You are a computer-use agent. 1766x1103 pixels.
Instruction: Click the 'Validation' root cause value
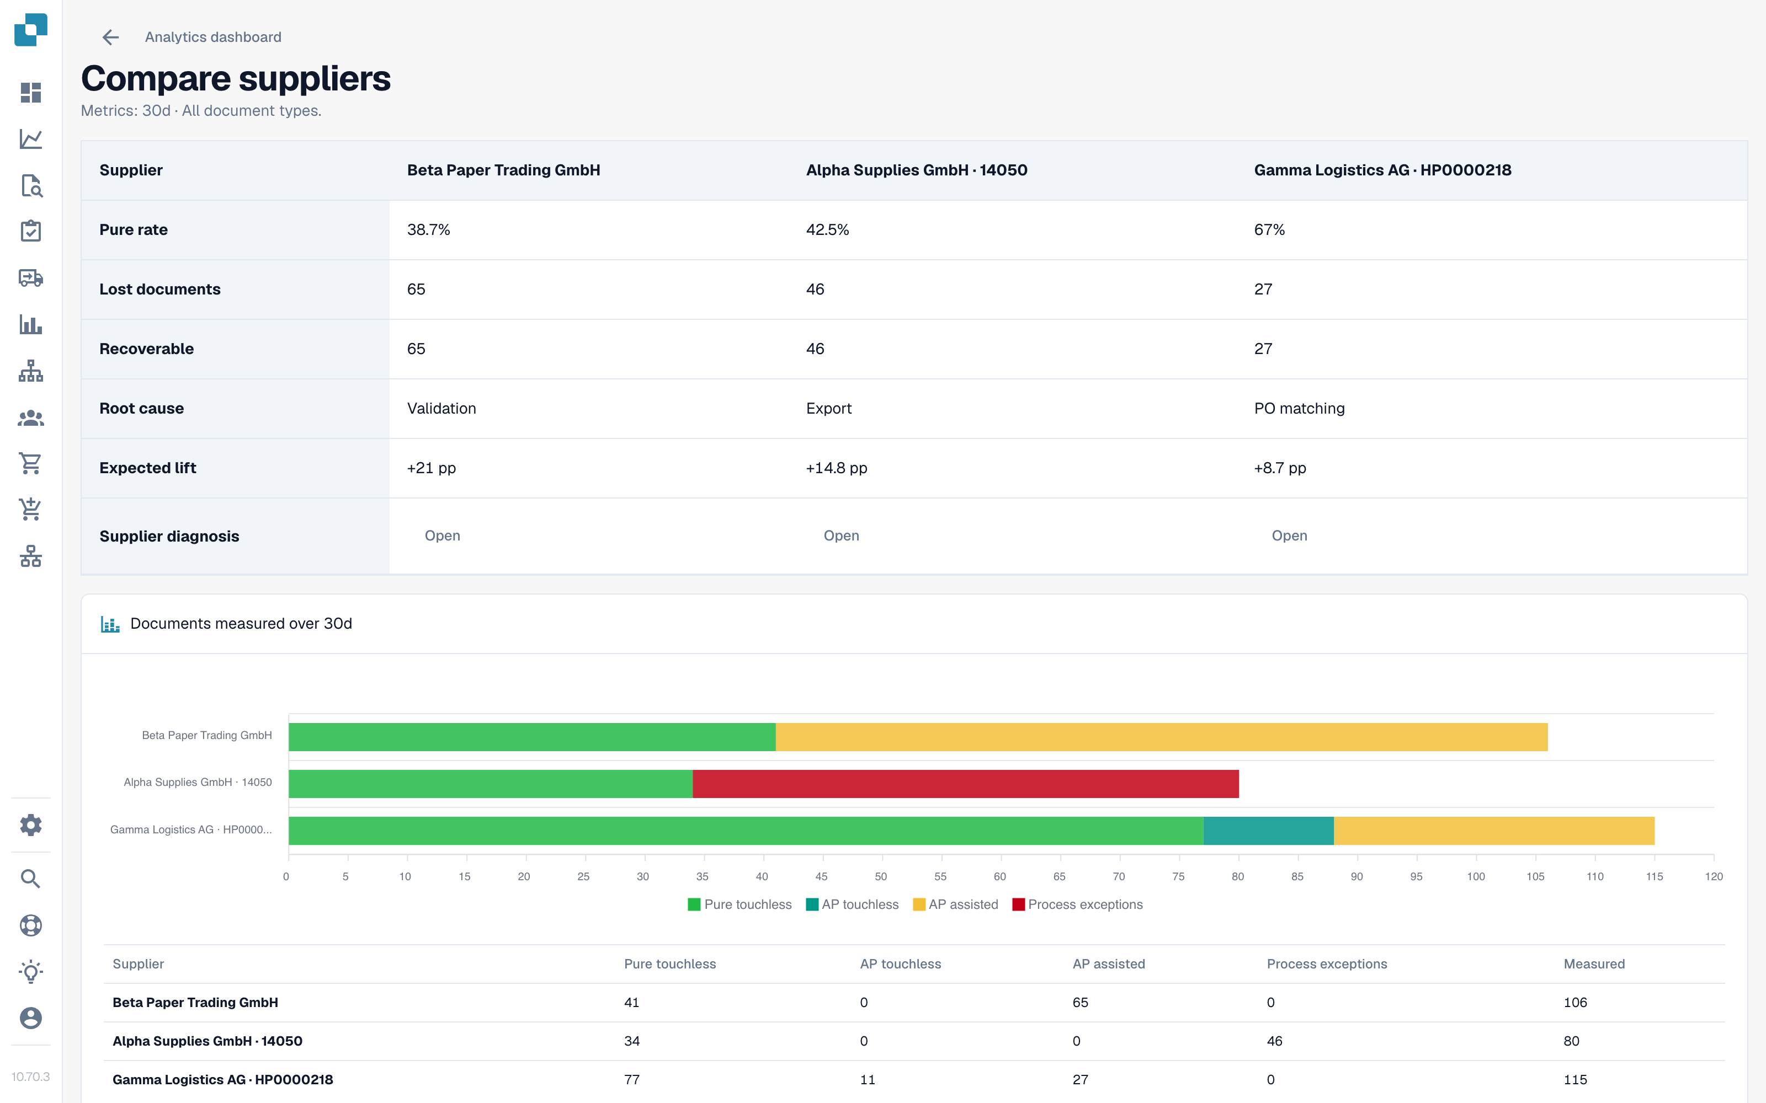(441, 409)
